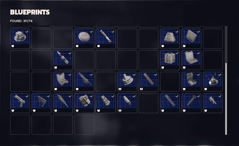This screenshot has height=146, width=239.
Task: Select the gun stock blueprint
Action: pos(41,103)
